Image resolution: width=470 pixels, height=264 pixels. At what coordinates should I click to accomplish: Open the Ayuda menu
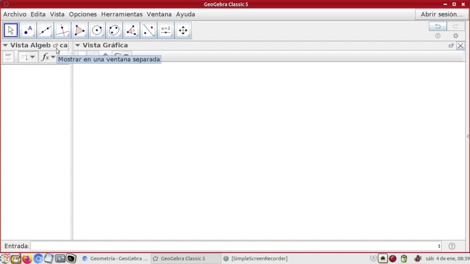coord(185,14)
